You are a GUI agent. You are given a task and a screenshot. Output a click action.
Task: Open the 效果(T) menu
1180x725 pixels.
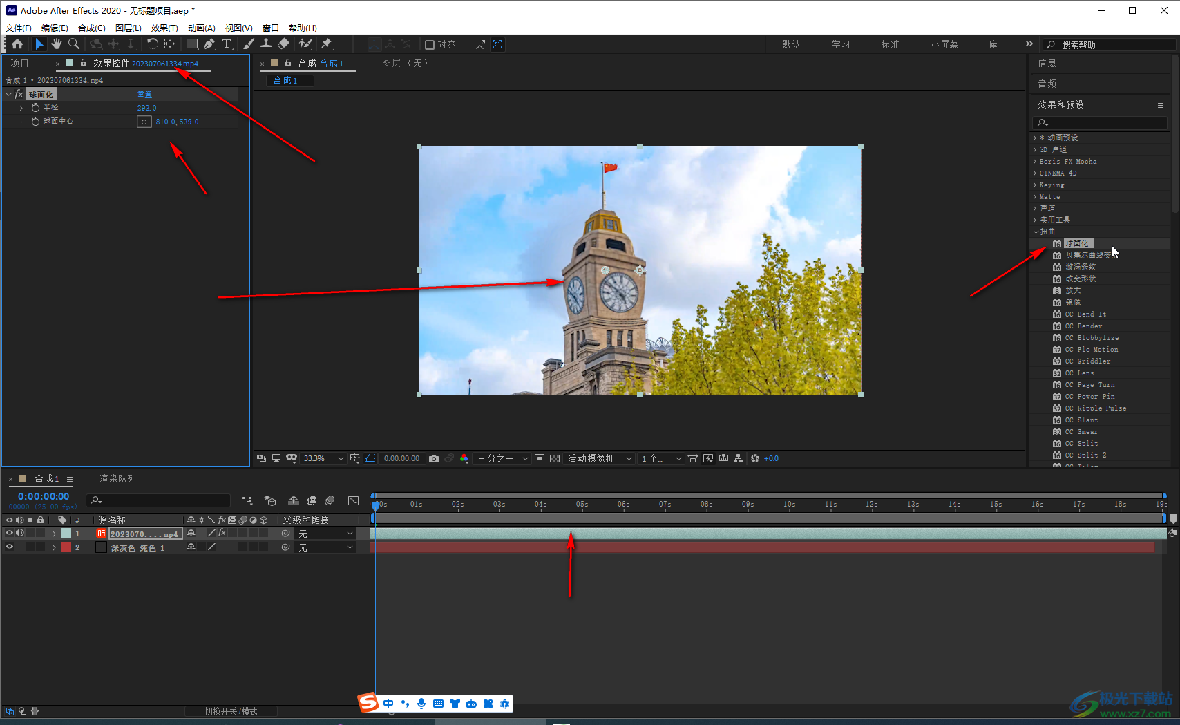(x=164, y=28)
